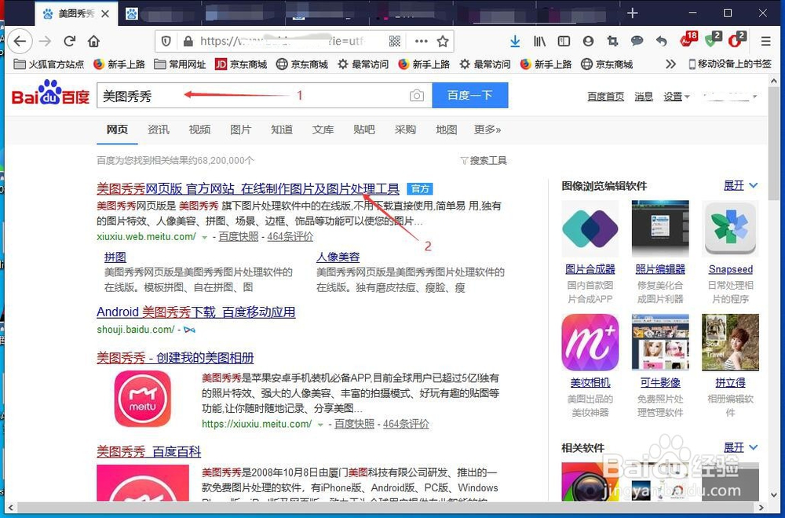The width and height of the screenshot is (785, 518).
Task: Click the Baidu logo
Action: pyautogui.click(x=50, y=93)
